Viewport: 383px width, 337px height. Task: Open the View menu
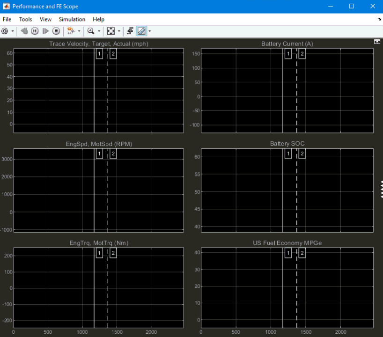point(45,19)
